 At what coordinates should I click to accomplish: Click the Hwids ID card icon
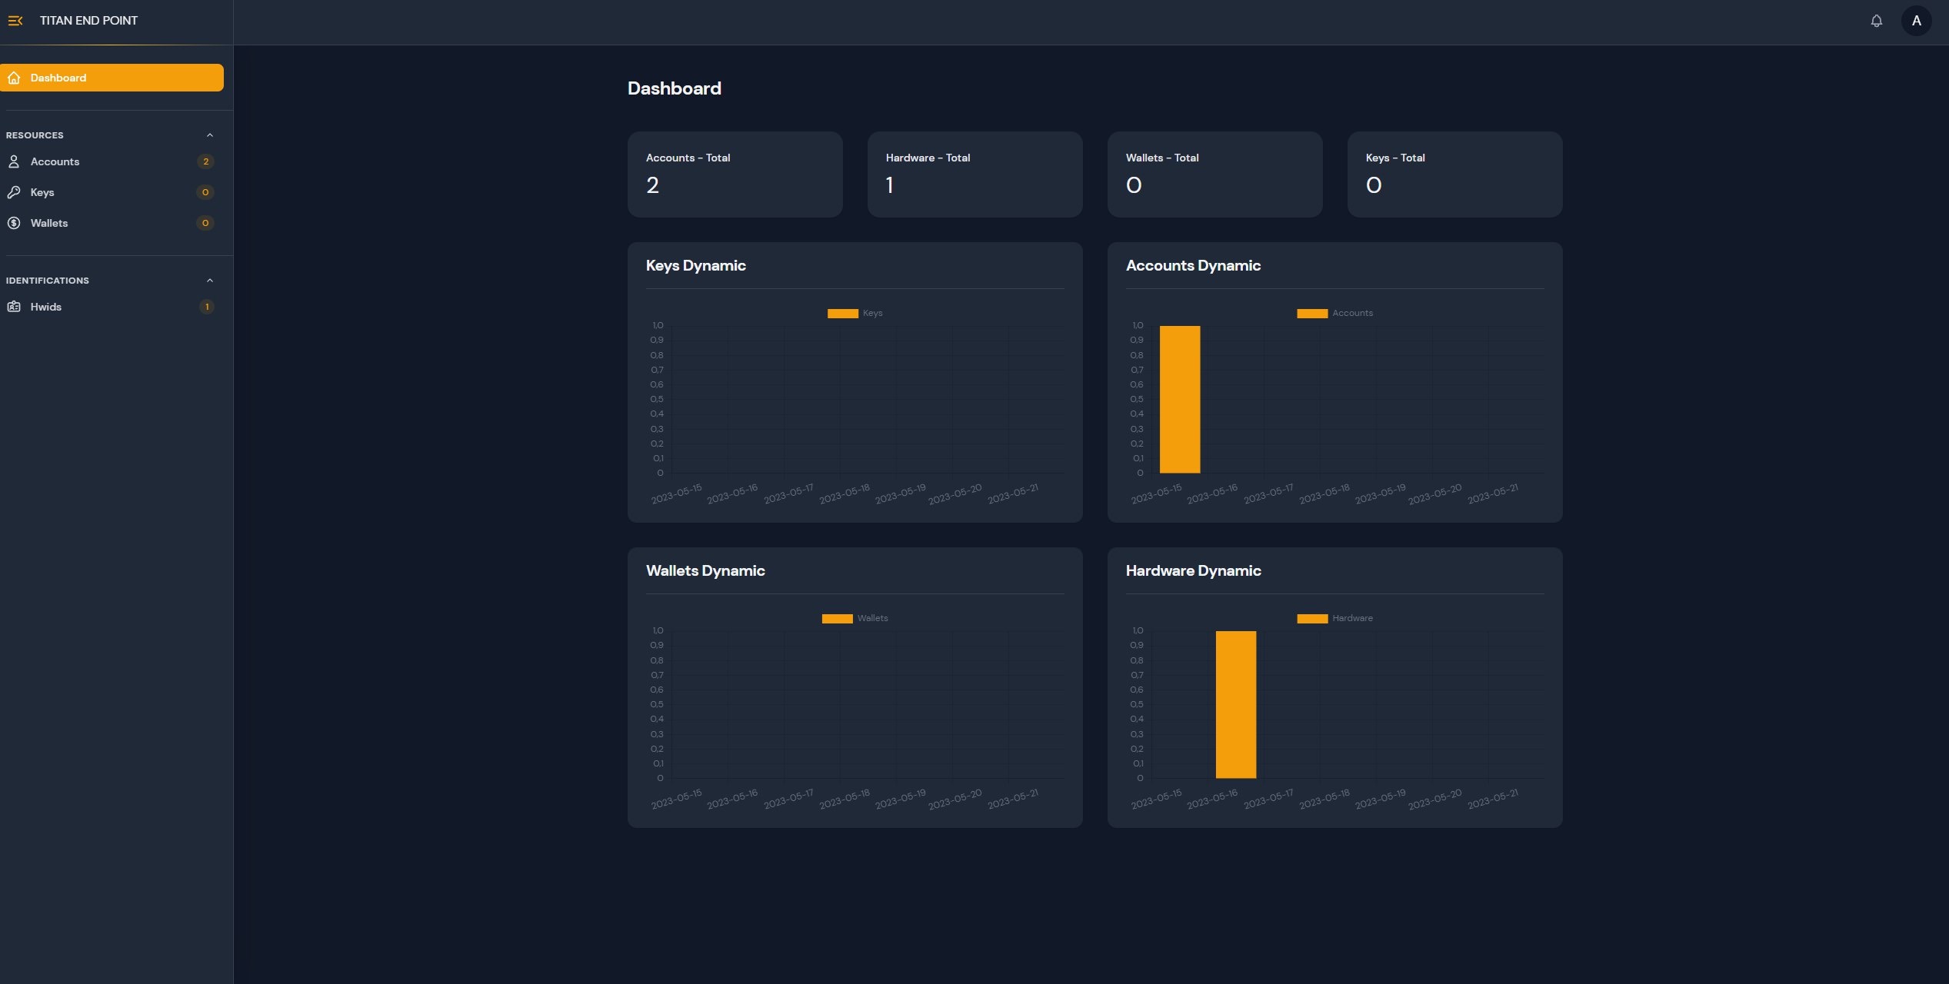[14, 307]
